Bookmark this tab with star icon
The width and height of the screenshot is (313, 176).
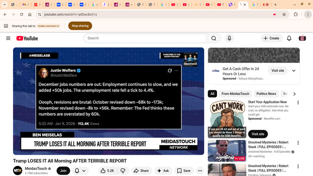[x=284, y=15]
